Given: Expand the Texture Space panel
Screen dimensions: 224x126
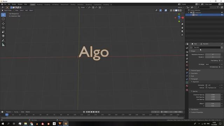Looking at the screenshot, I should click(x=195, y=71).
